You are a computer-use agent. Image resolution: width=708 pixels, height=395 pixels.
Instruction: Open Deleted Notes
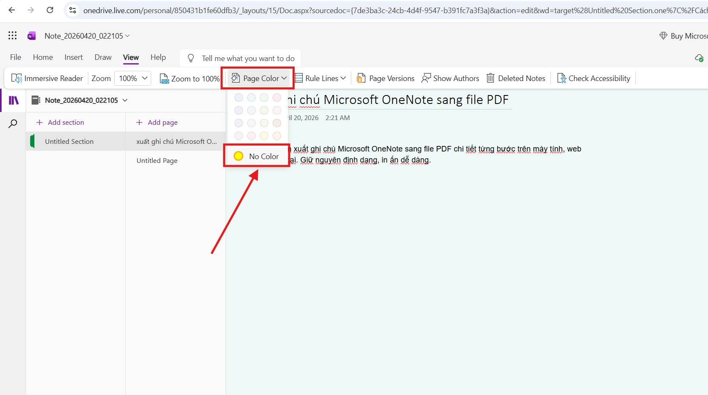pyautogui.click(x=516, y=78)
